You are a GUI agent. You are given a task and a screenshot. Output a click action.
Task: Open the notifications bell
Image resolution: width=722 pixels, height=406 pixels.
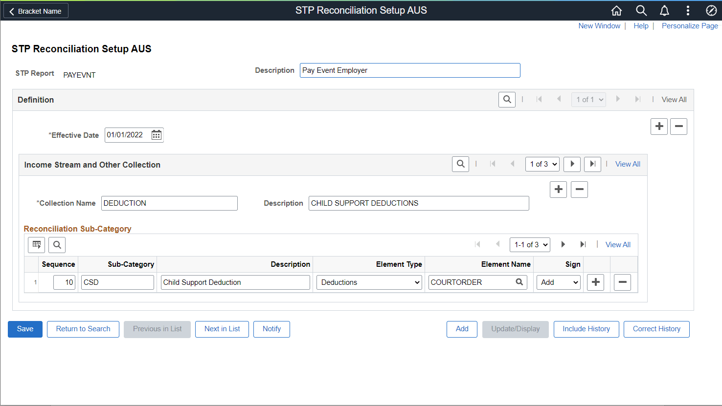point(664,10)
